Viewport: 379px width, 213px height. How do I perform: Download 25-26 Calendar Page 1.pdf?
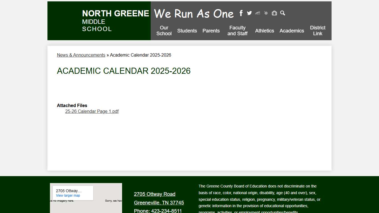coord(92,111)
